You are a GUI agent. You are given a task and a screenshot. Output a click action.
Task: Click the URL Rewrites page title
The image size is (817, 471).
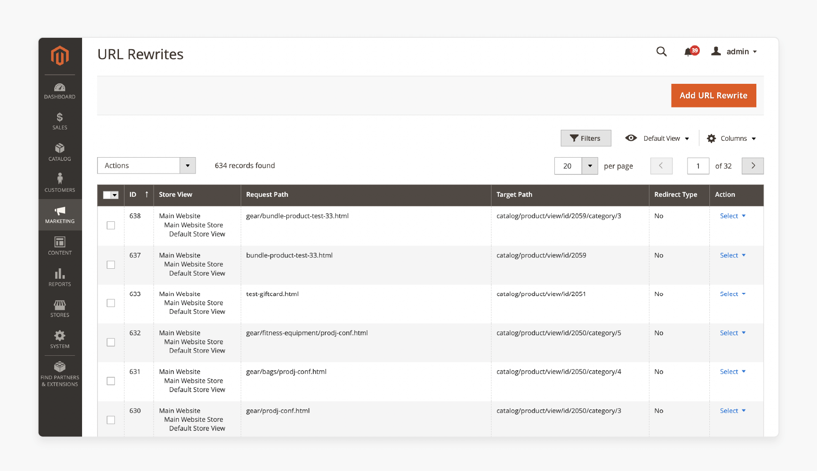(x=140, y=54)
